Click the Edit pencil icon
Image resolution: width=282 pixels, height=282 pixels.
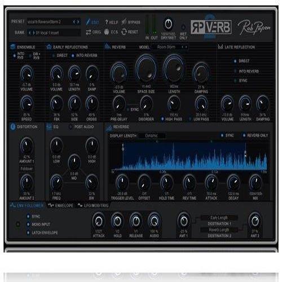[x=88, y=22]
